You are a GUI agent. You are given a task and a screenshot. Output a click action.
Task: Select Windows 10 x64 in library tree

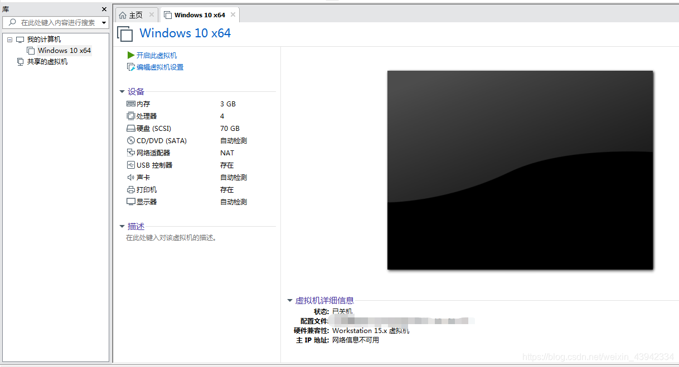pyautogui.click(x=64, y=51)
